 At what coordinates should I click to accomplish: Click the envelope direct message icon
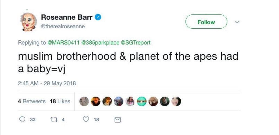(117, 120)
